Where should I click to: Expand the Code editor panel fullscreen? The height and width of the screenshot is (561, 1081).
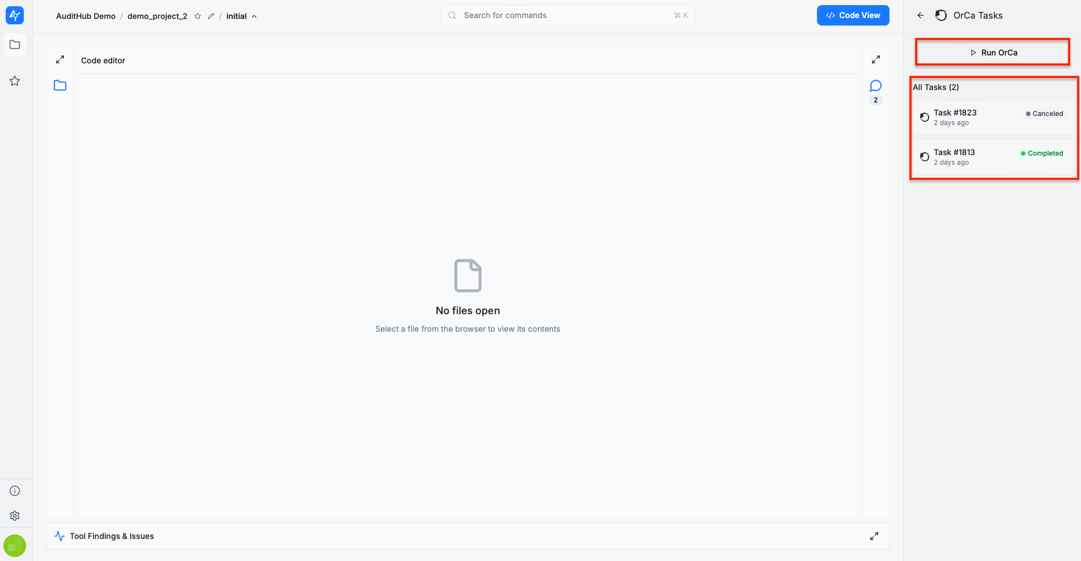point(60,59)
